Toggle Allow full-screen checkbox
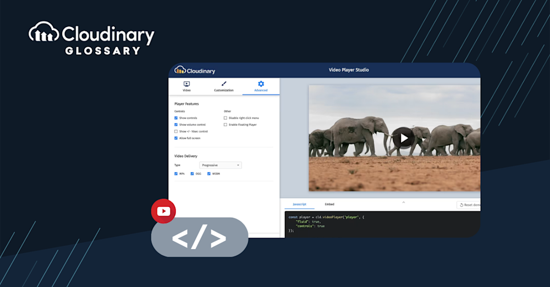 tap(176, 138)
